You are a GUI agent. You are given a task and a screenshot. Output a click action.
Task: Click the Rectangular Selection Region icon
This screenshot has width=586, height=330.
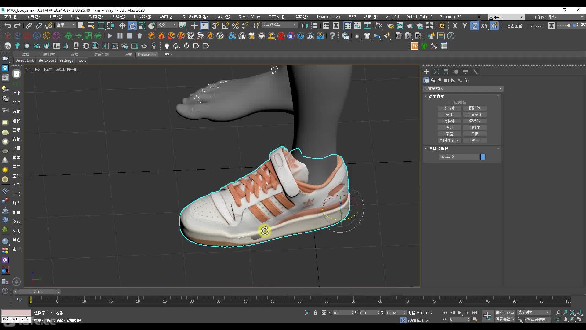coord(101,26)
